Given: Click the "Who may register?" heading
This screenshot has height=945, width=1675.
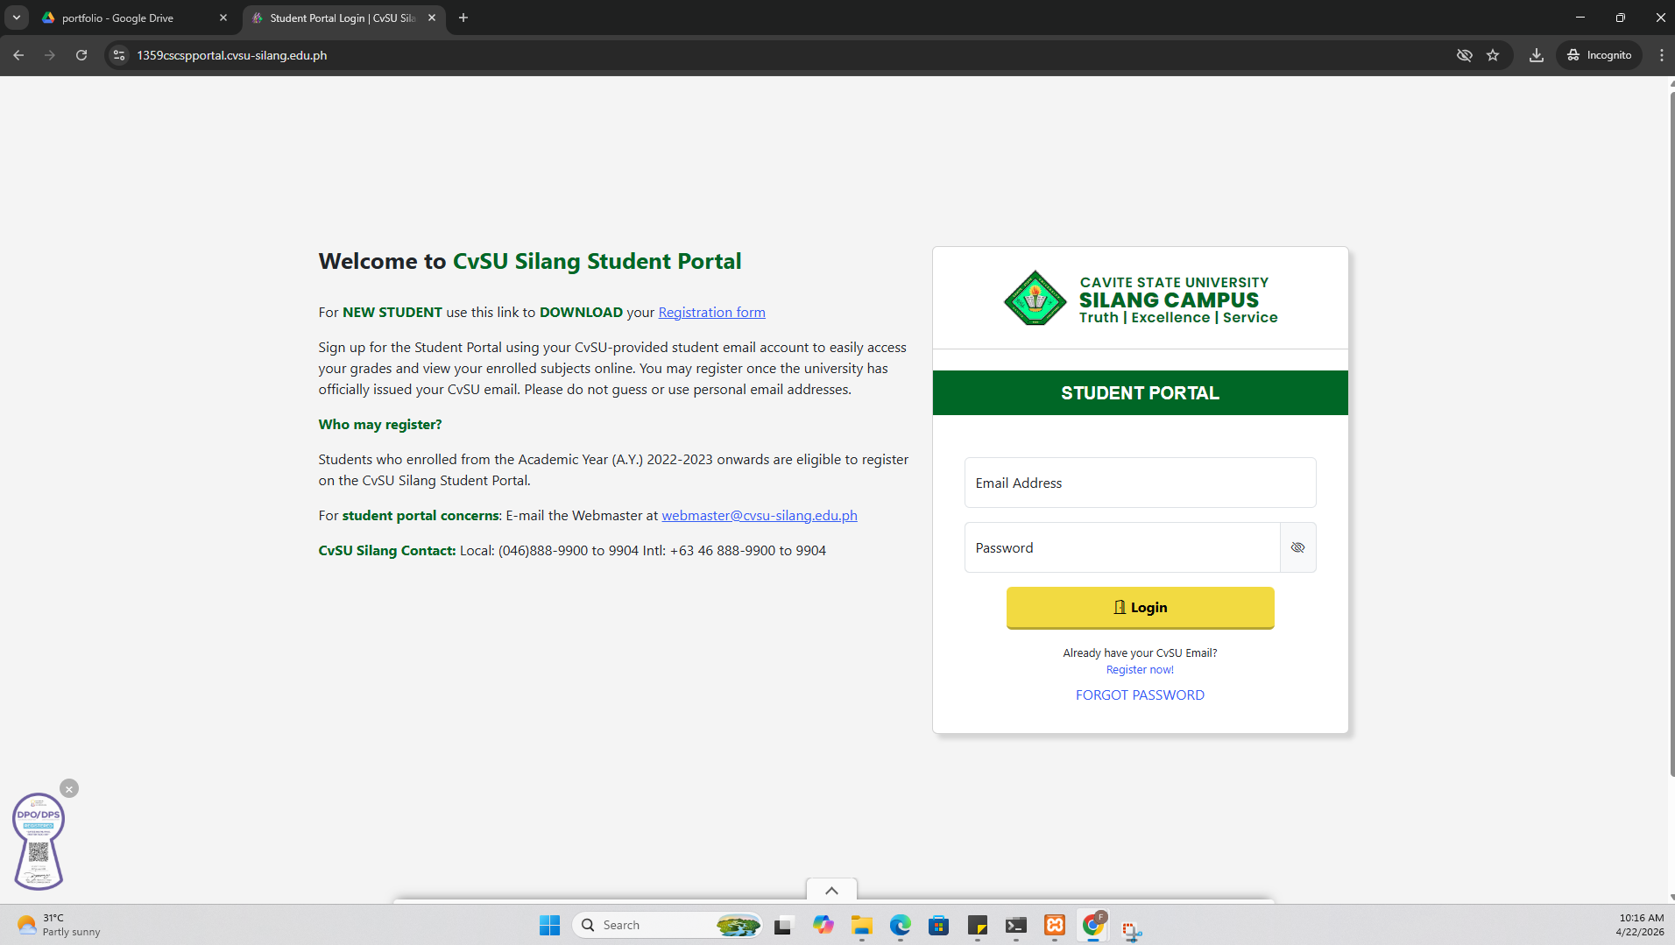Looking at the screenshot, I should coord(379,424).
